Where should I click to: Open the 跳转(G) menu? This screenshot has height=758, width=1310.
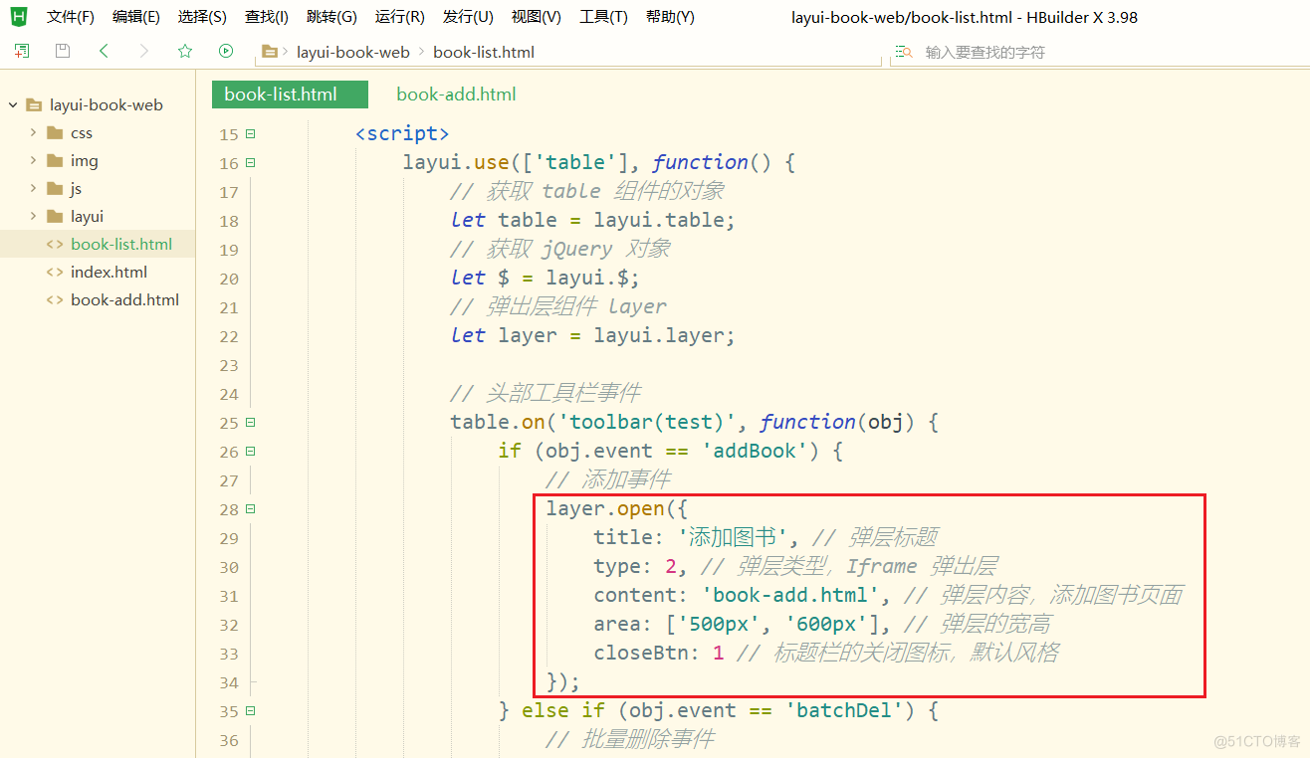(331, 17)
